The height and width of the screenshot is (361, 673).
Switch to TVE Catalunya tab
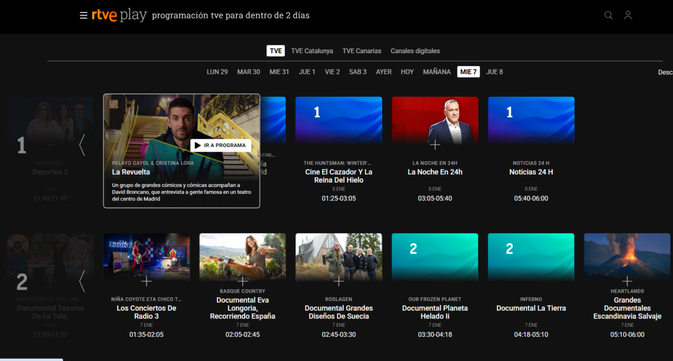(x=312, y=51)
